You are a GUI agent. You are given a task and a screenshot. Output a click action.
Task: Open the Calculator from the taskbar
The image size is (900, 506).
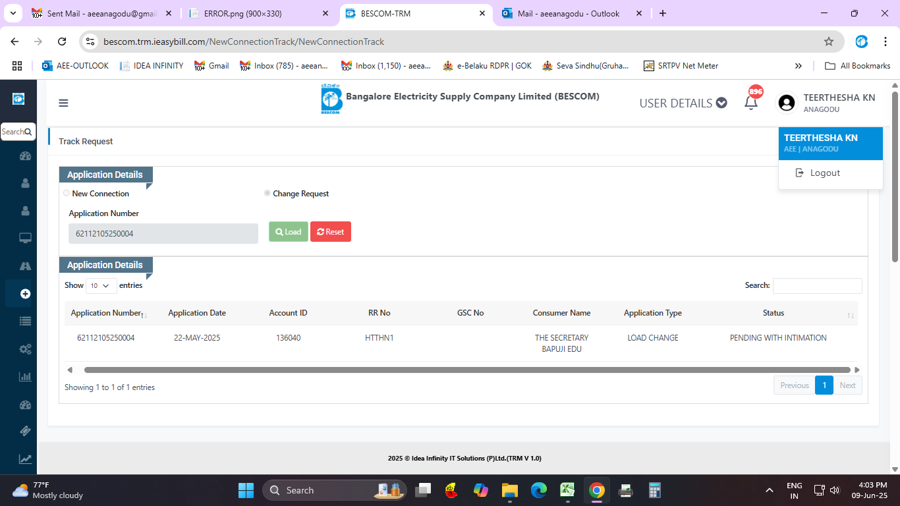point(655,490)
